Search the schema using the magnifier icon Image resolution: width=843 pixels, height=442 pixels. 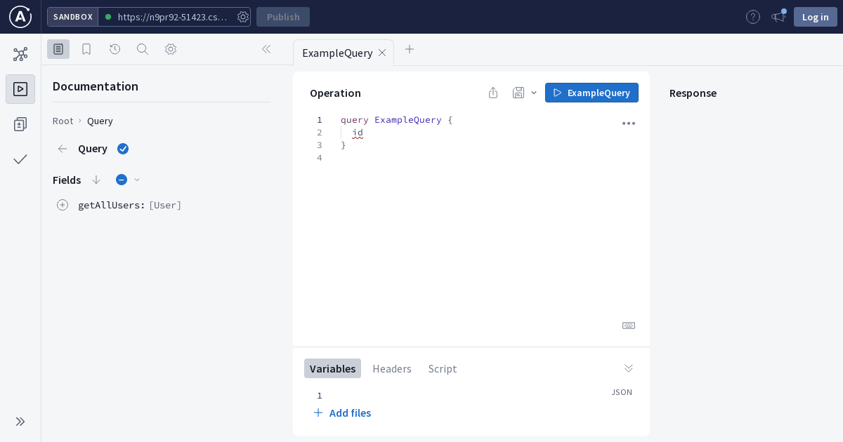(143, 49)
